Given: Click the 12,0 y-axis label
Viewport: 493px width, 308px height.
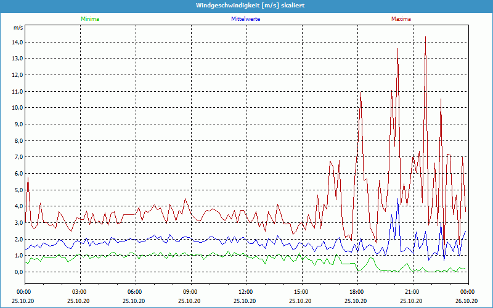Looking at the screenshot, I should tap(17, 75).
